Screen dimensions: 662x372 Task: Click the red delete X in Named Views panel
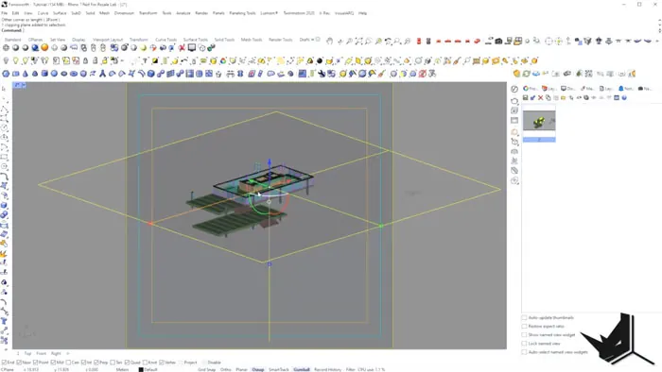540,98
